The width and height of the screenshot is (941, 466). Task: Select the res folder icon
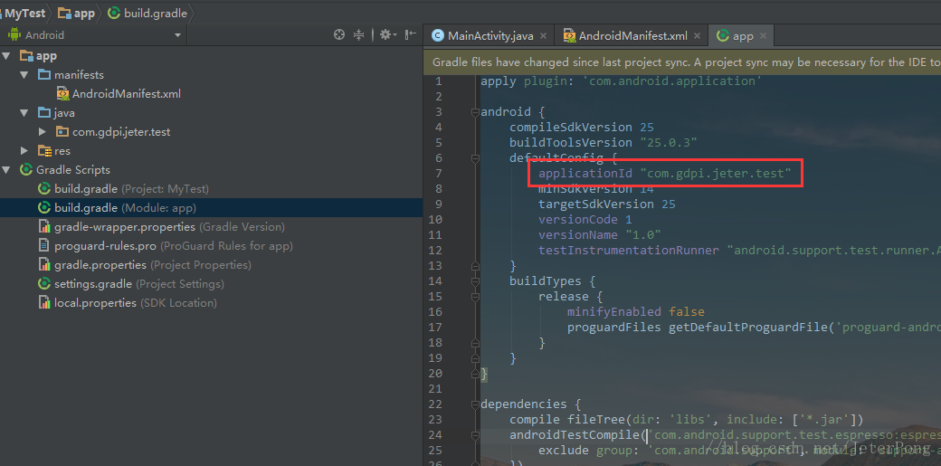click(x=43, y=151)
